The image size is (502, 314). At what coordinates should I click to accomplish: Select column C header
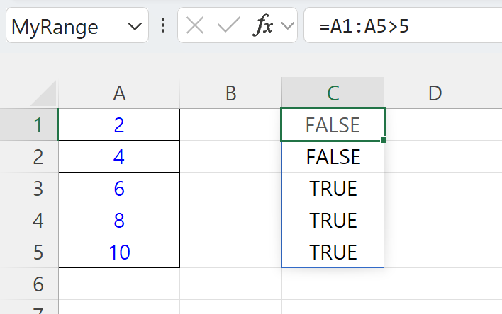(333, 93)
